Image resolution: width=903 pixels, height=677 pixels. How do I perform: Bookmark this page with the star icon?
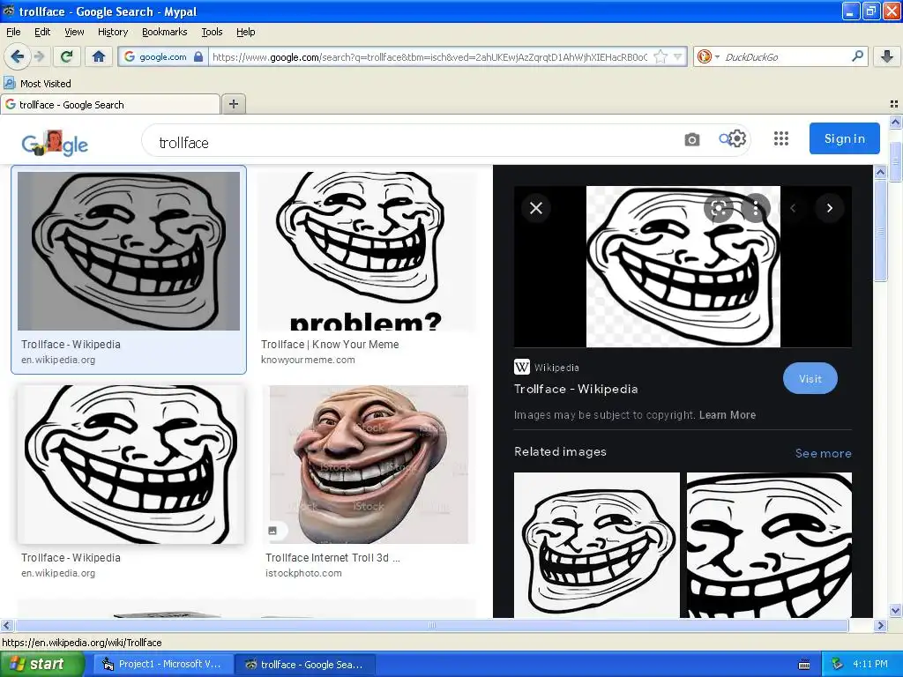(660, 56)
